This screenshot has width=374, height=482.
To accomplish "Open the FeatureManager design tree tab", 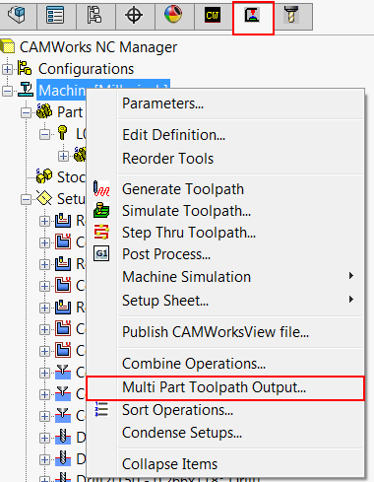I will coord(18,15).
